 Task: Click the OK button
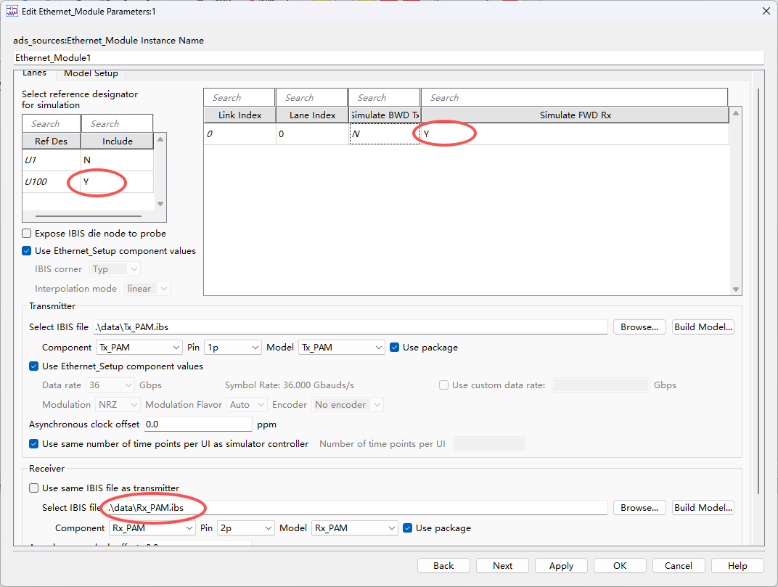[x=620, y=566]
